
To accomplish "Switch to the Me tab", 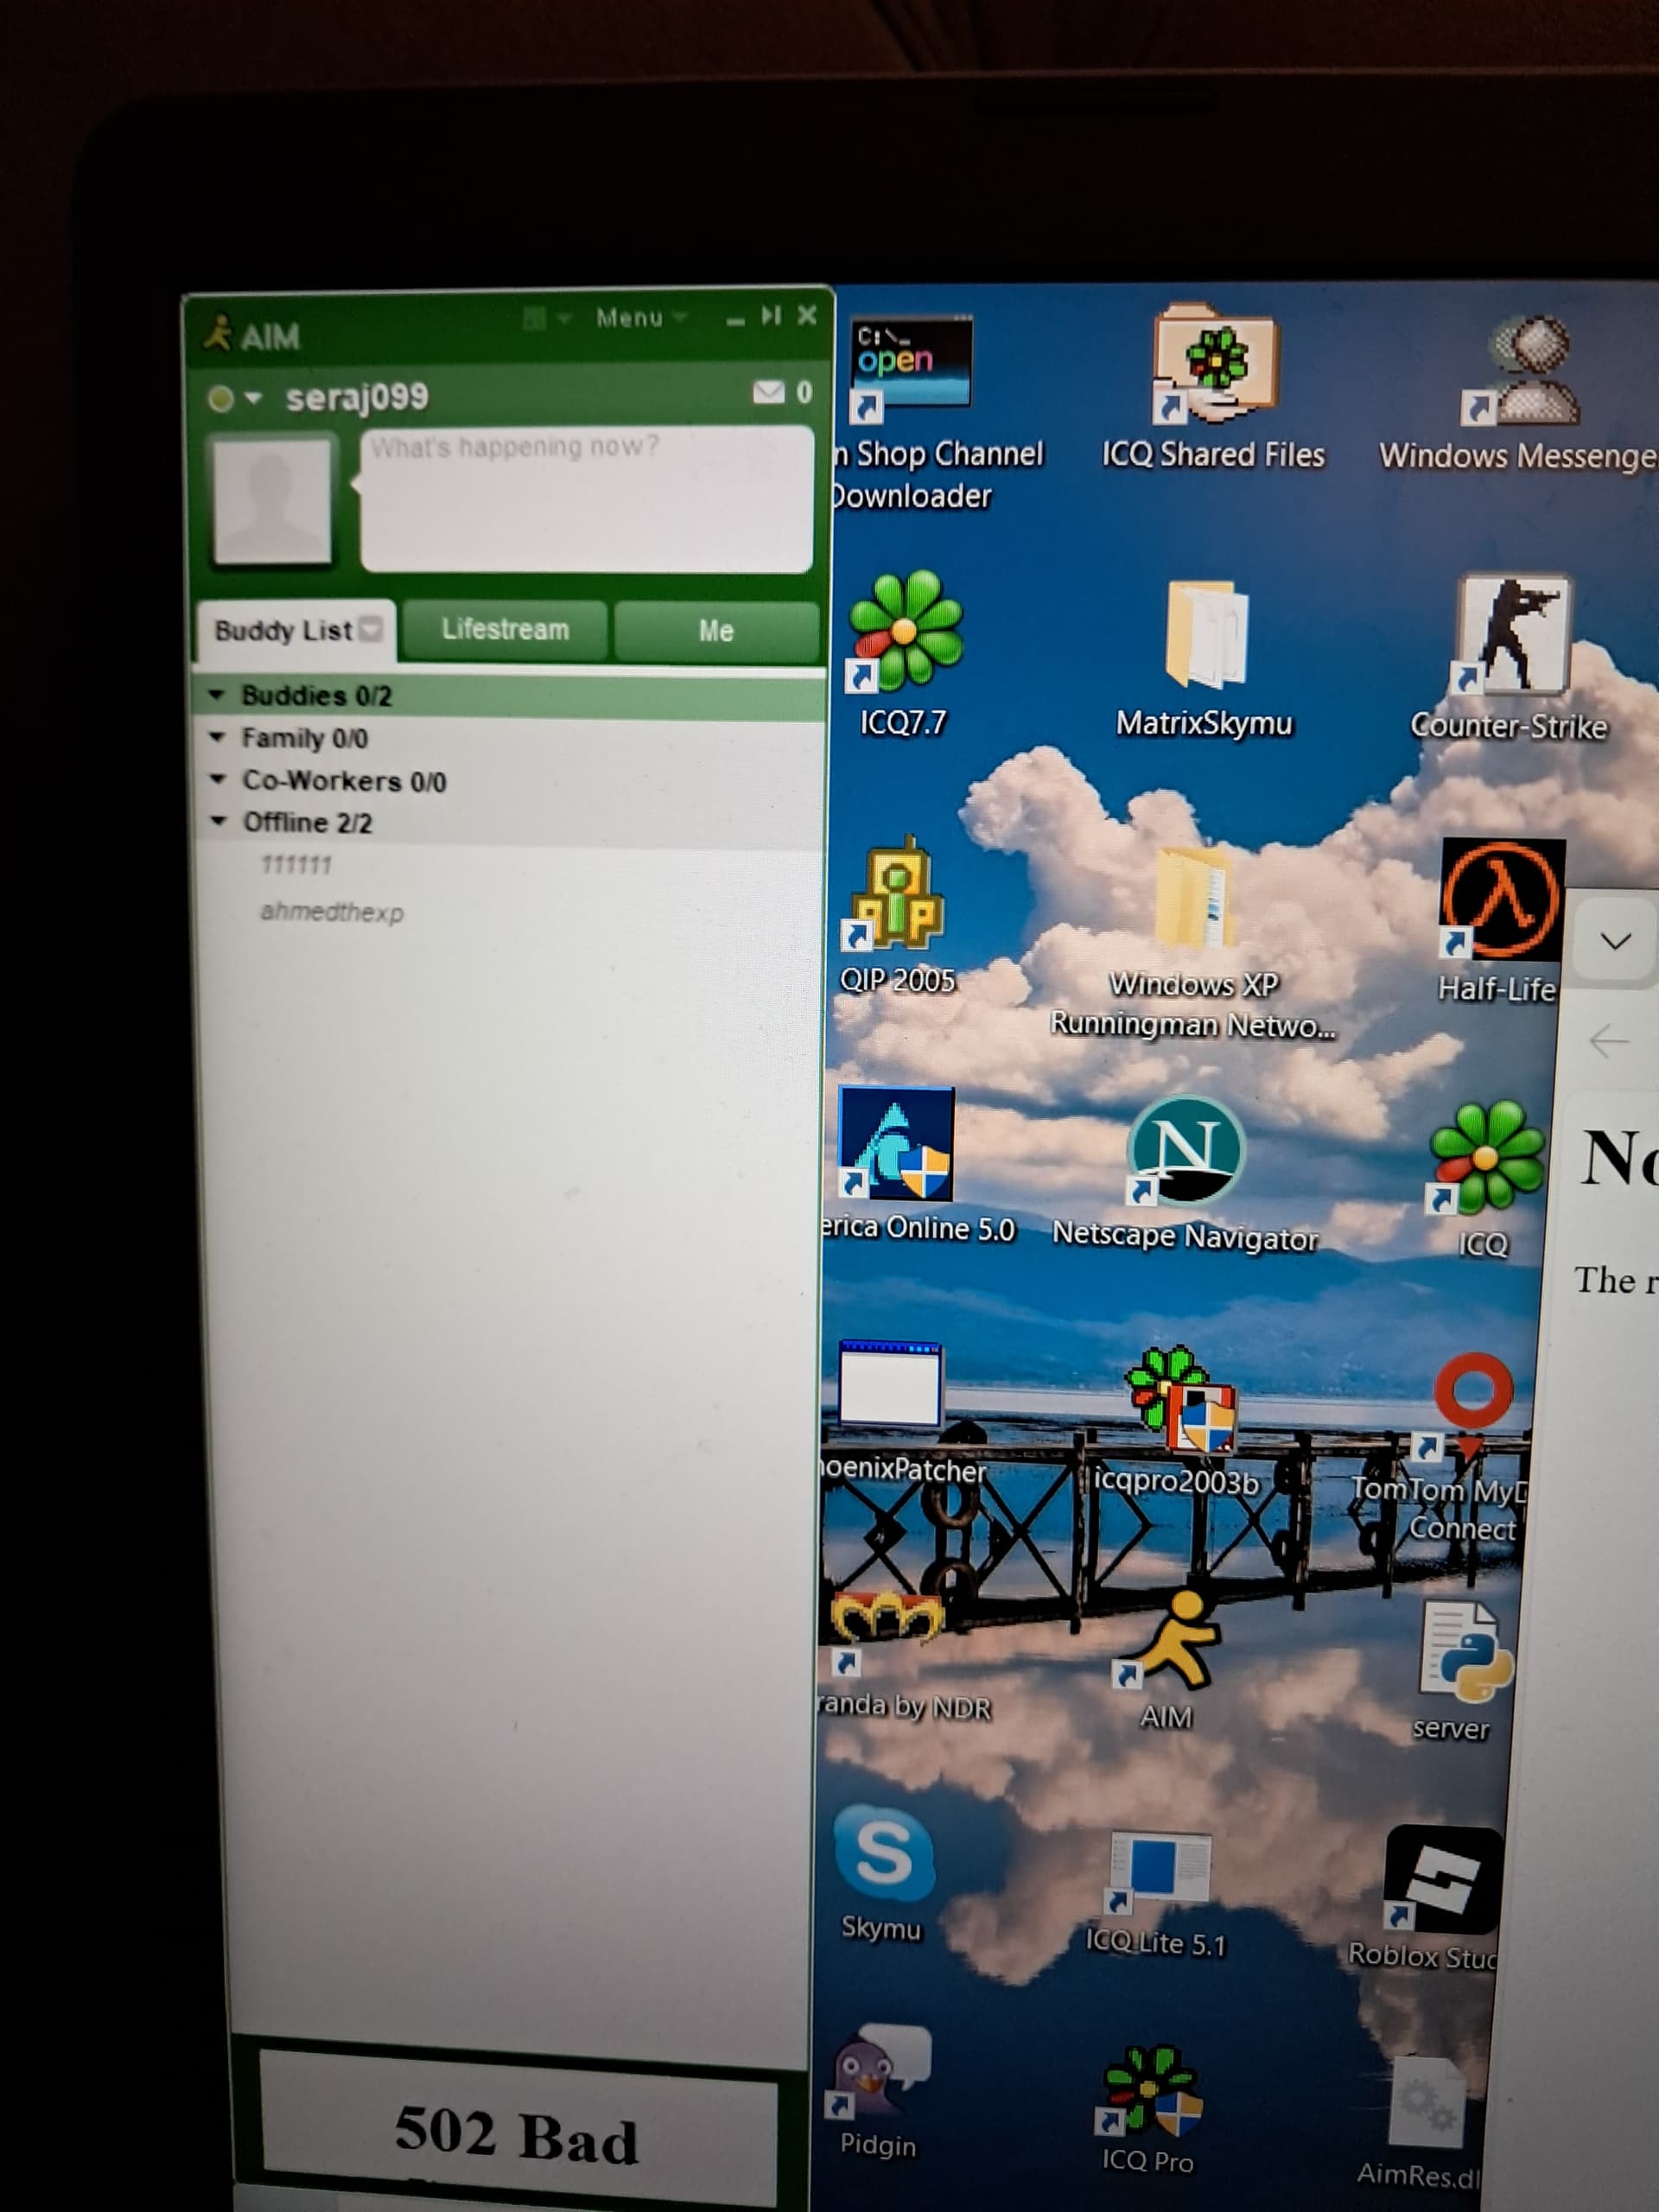I will pos(716,631).
